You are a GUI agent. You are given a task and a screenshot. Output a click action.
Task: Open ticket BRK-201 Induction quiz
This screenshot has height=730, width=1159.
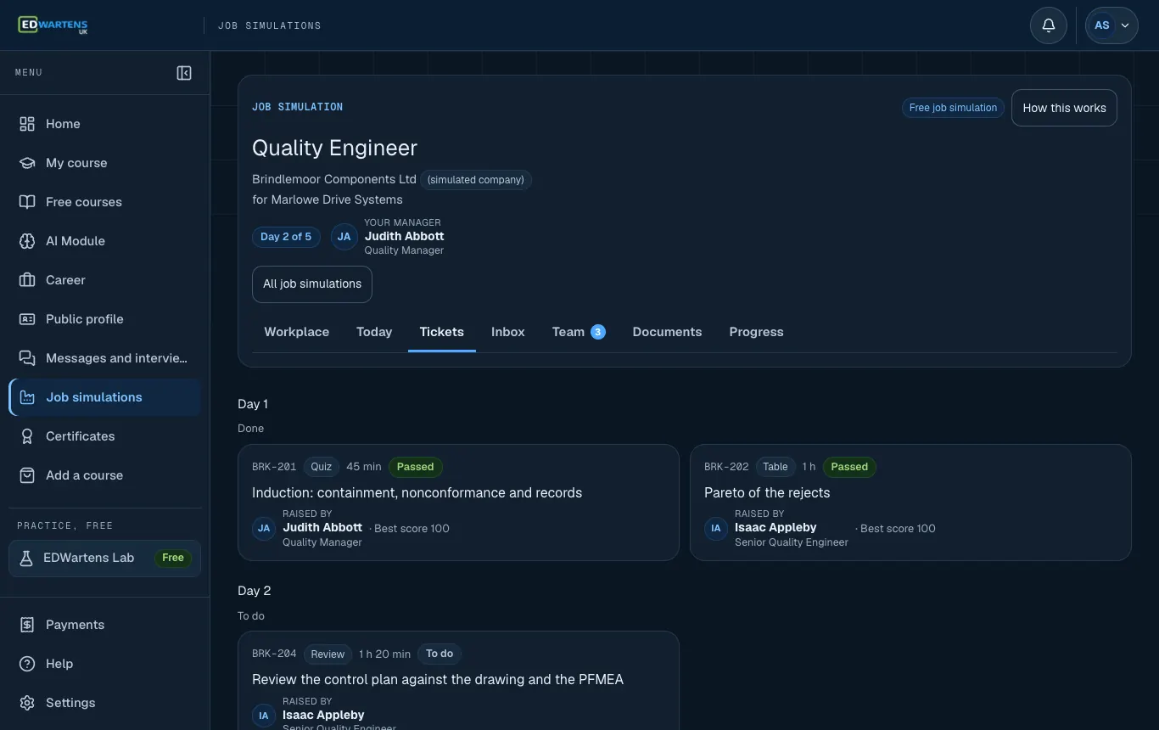[x=458, y=503]
